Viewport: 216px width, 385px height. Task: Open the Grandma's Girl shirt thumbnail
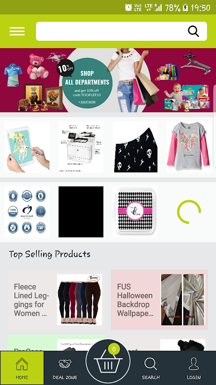pos(189,147)
